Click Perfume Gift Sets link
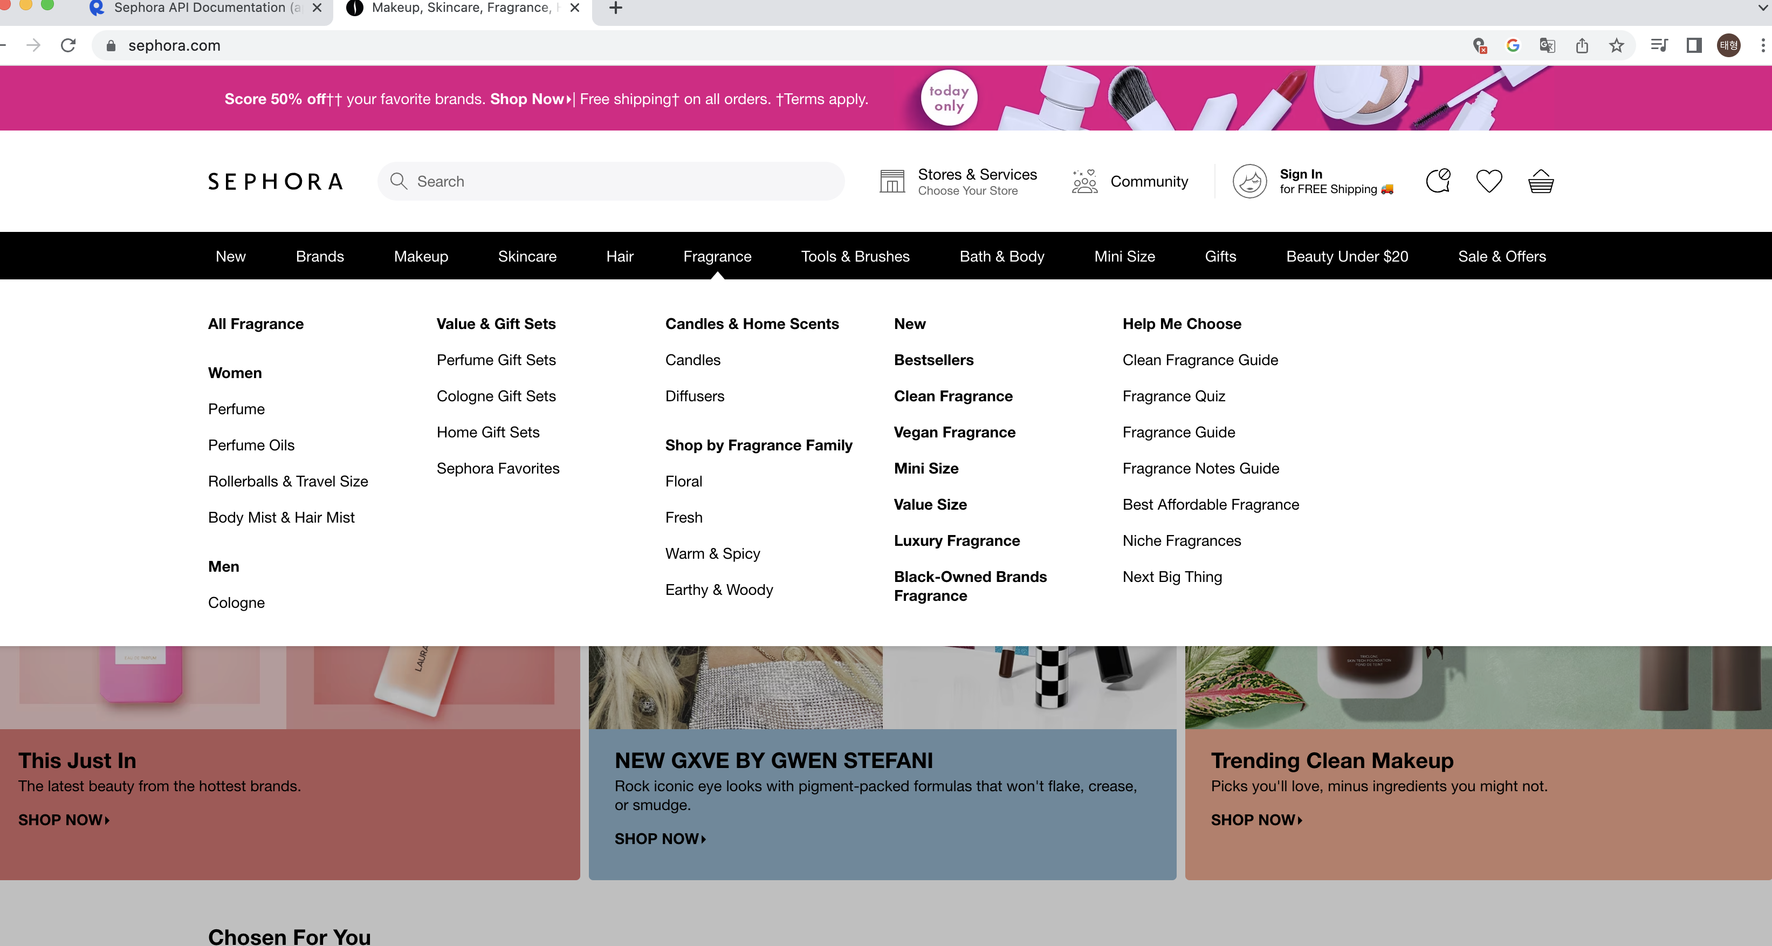Screen dimensions: 1772x946 (496, 360)
